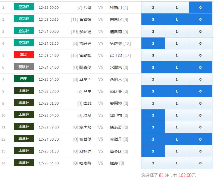
Task: Open team 阿森纳 details
Action: tap(85, 68)
